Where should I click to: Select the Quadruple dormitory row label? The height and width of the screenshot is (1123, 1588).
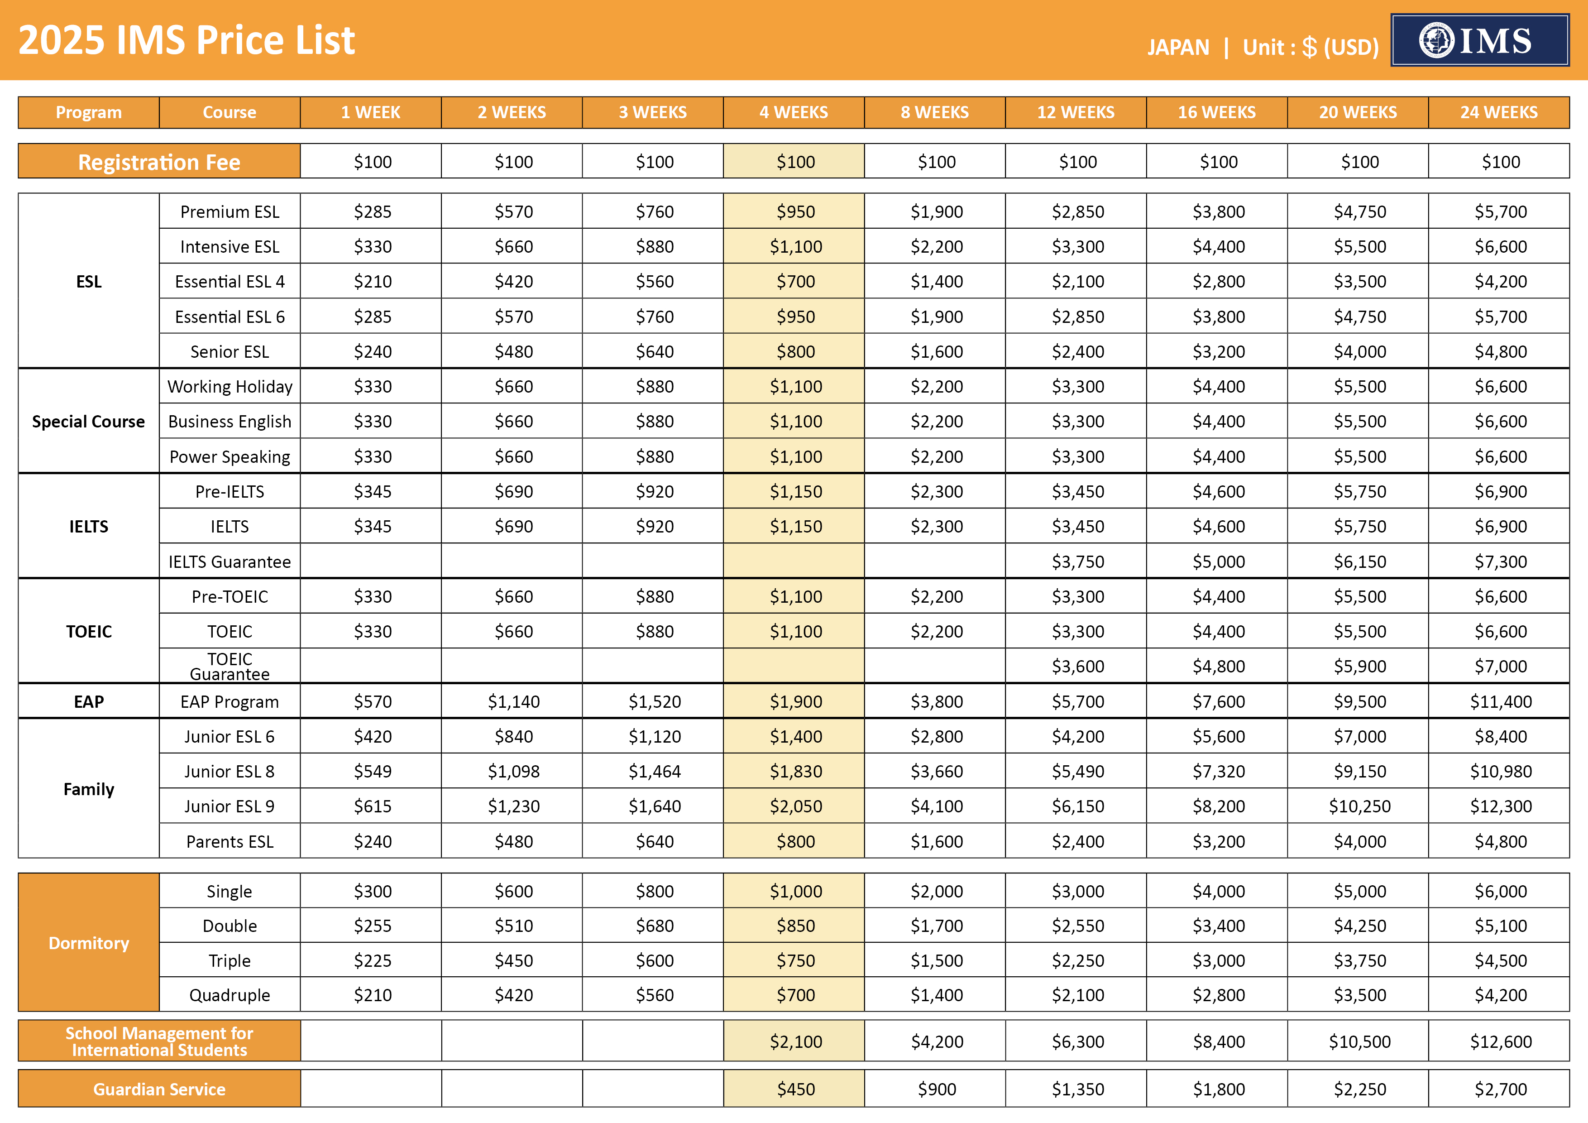pyautogui.click(x=230, y=995)
